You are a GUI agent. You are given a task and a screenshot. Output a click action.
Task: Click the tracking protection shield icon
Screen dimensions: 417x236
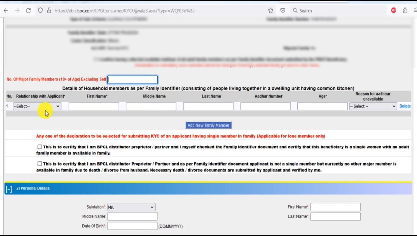coord(40,11)
